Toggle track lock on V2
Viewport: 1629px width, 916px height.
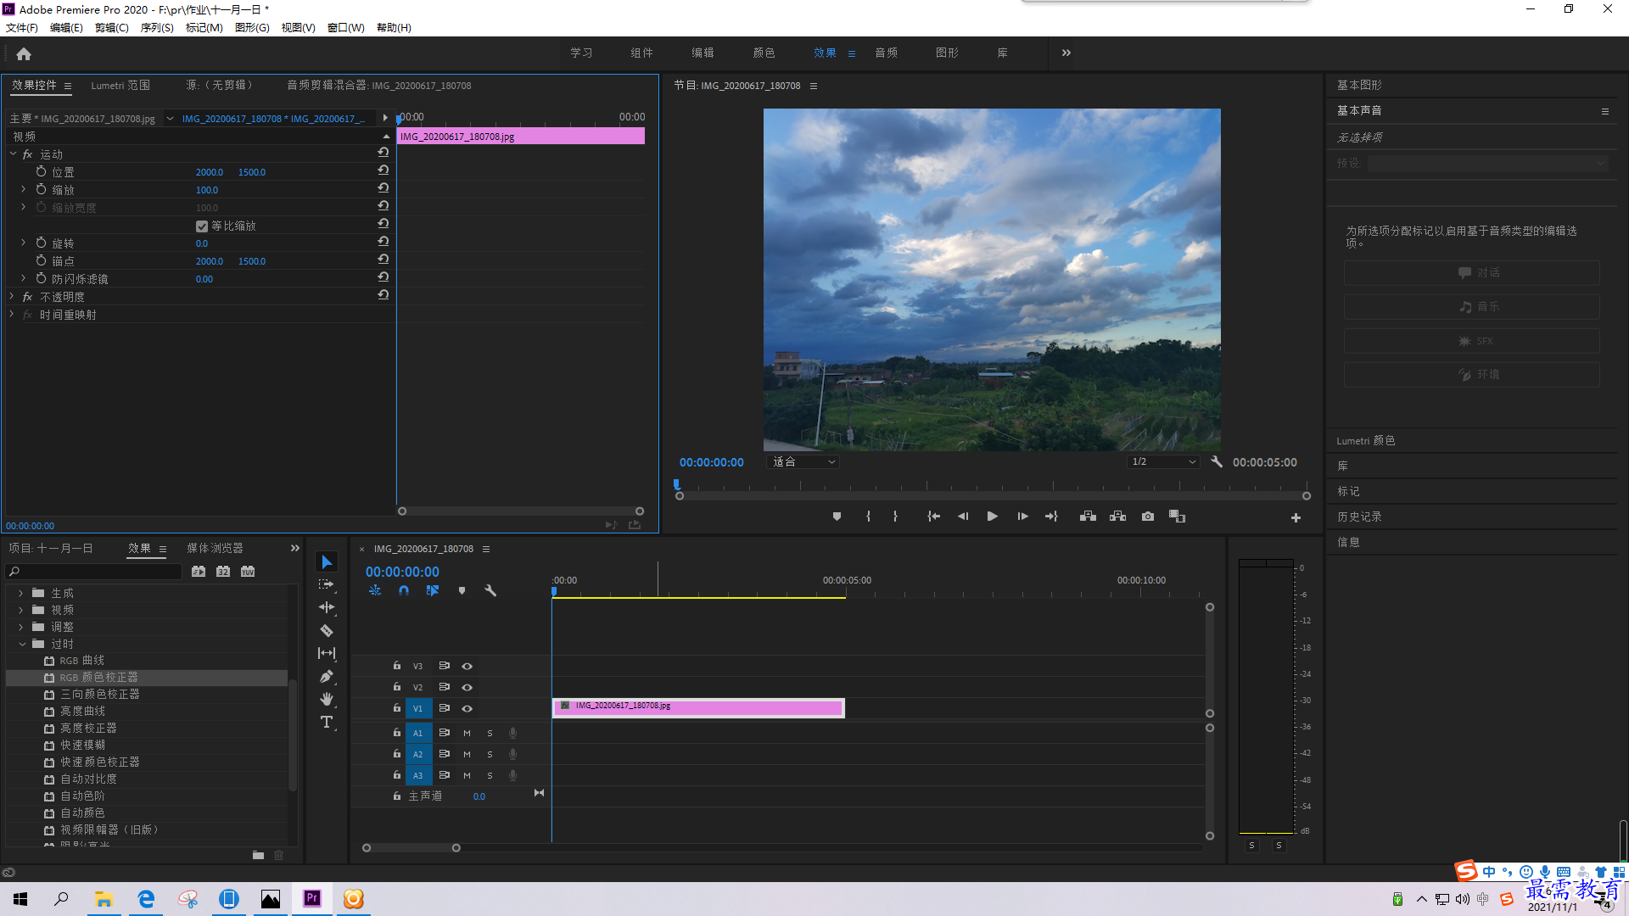[x=396, y=687]
